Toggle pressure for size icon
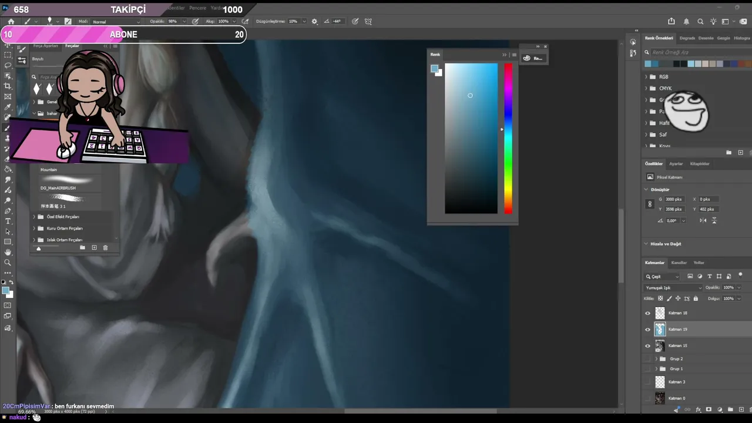 [355, 21]
